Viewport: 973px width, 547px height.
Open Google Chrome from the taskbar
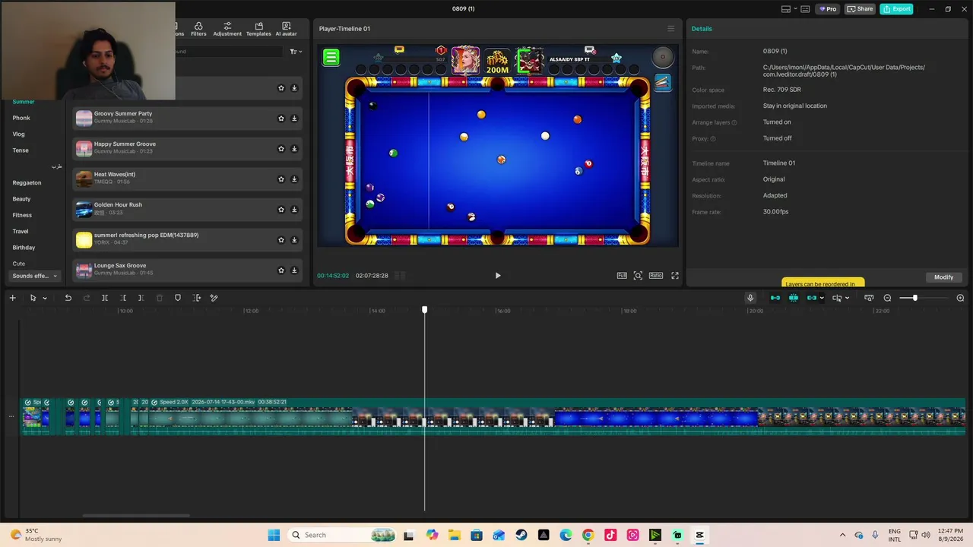(x=588, y=535)
